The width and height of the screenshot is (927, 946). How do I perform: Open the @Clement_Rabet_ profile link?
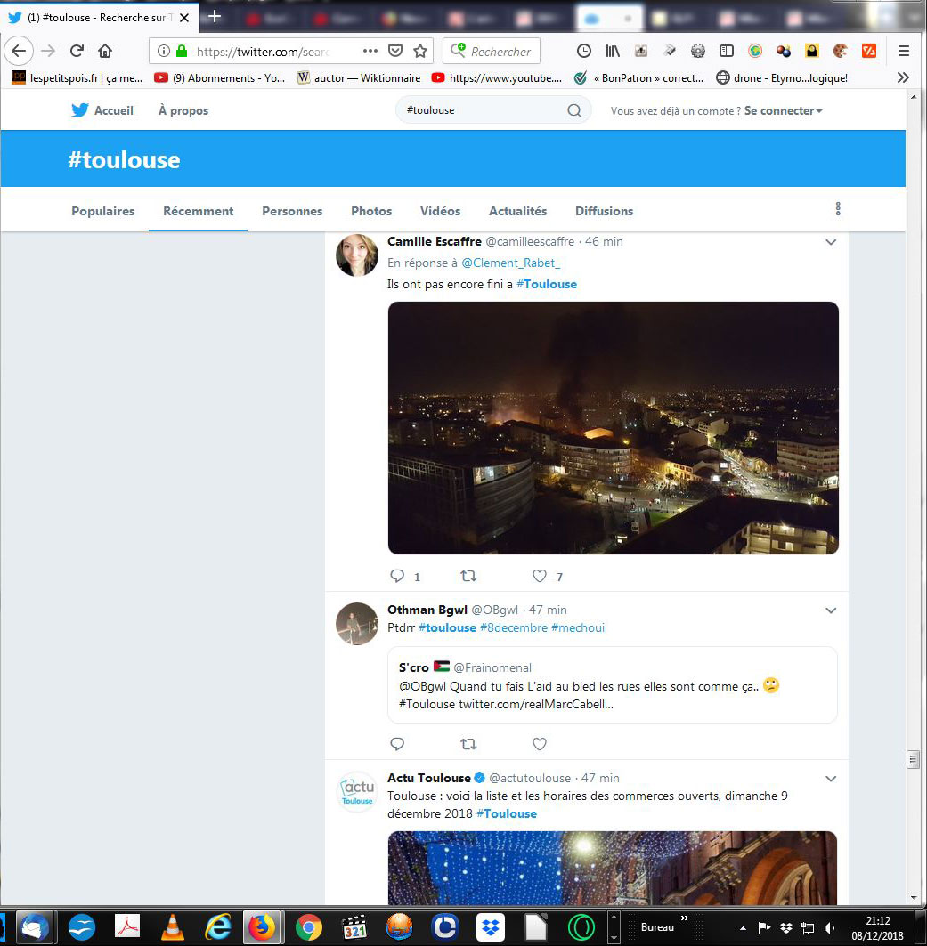[510, 263]
